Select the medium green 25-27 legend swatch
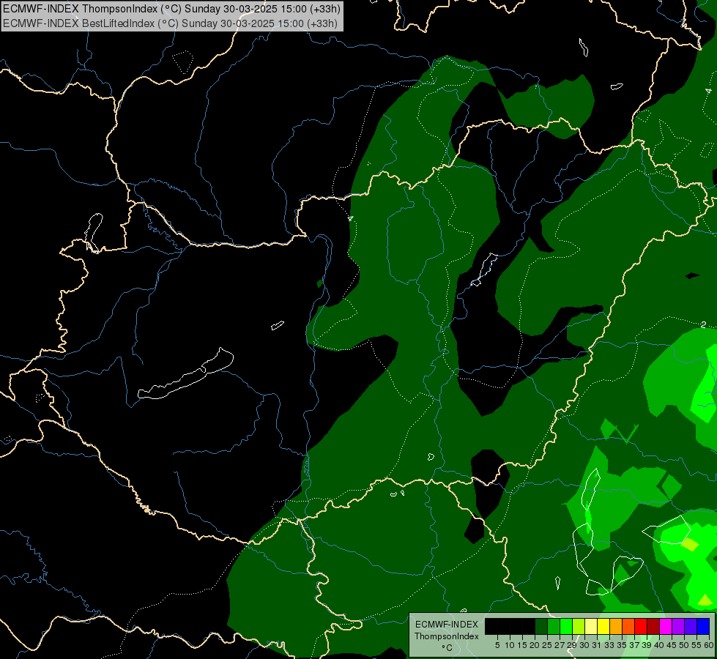 (x=553, y=626)
